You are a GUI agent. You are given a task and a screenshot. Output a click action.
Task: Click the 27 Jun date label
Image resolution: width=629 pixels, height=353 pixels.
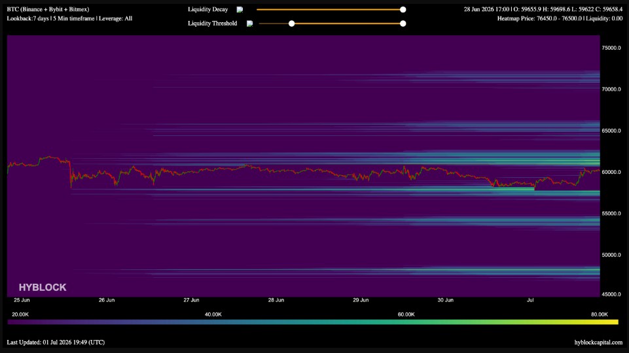coord(191,300)
